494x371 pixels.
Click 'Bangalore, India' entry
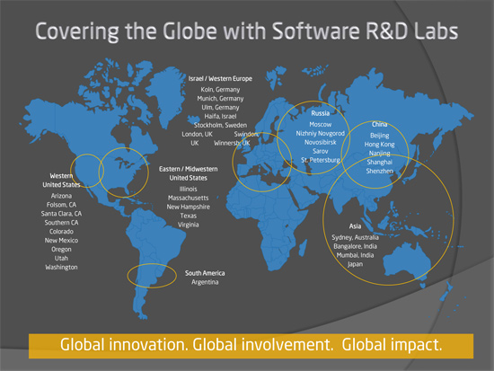tap(355, 246)
